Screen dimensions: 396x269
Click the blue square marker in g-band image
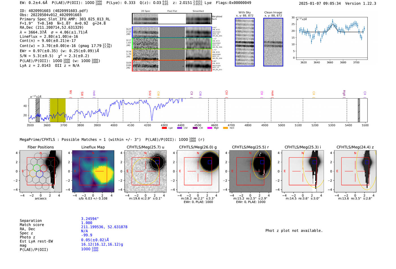[210, 162]
